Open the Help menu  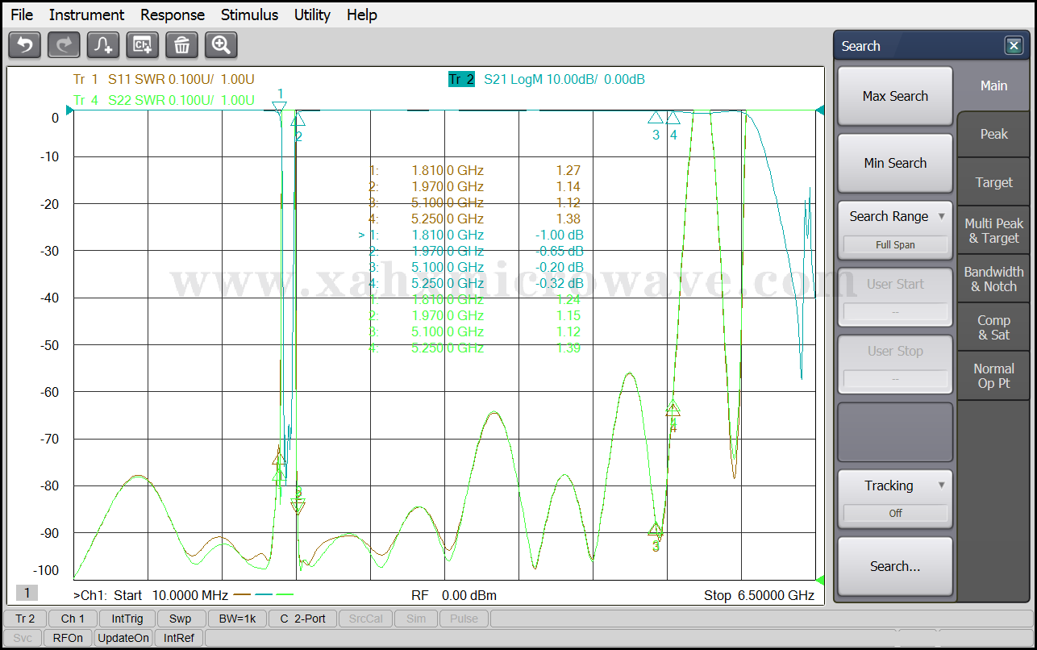(x=362, y=15)
